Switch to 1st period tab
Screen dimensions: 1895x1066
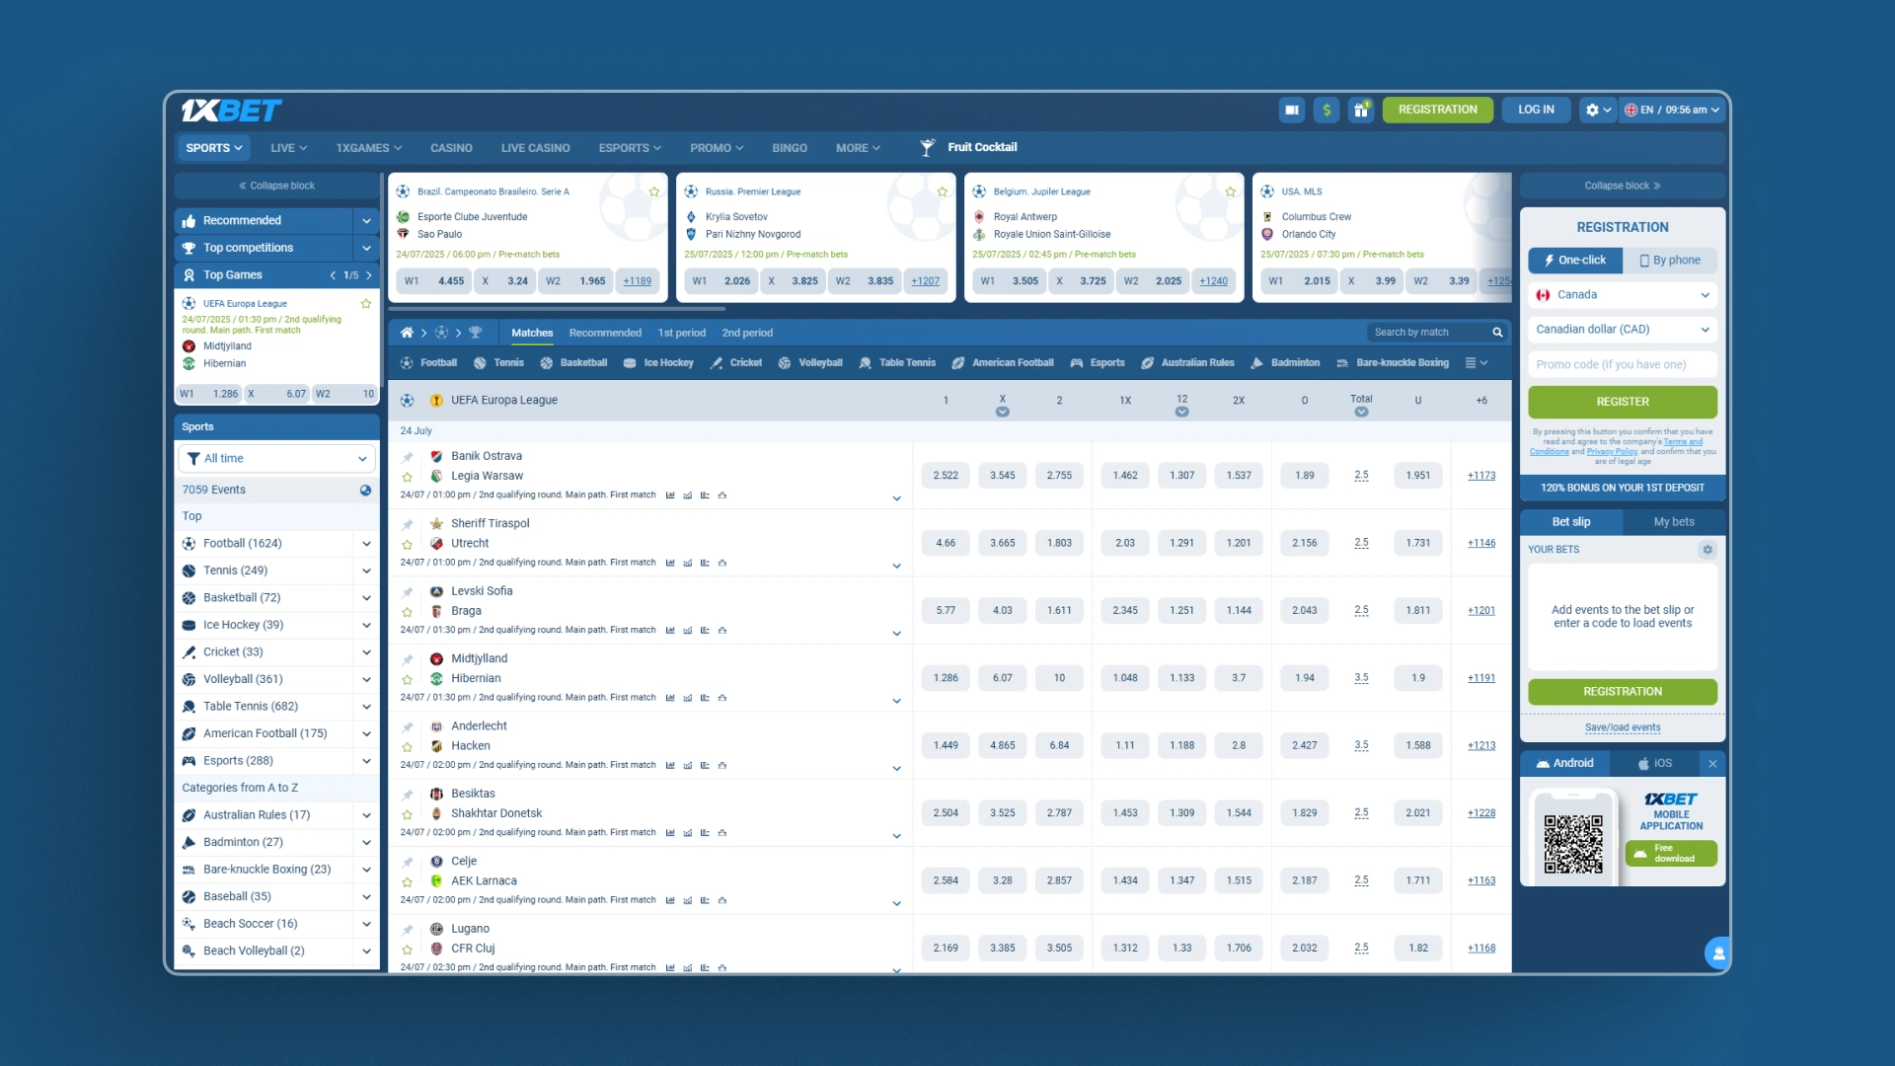pos(681,333)
